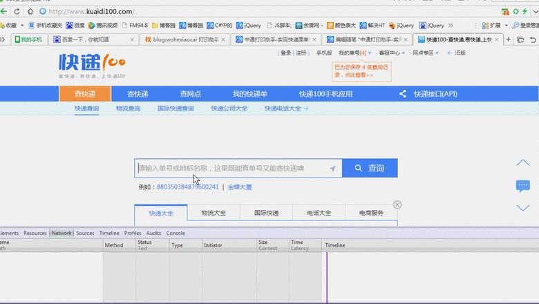Image resolution: width=539 pixels, height=304 pixels.
Task: Open the 国际快递查询 sub-navigation link
Action: [176, 108]
